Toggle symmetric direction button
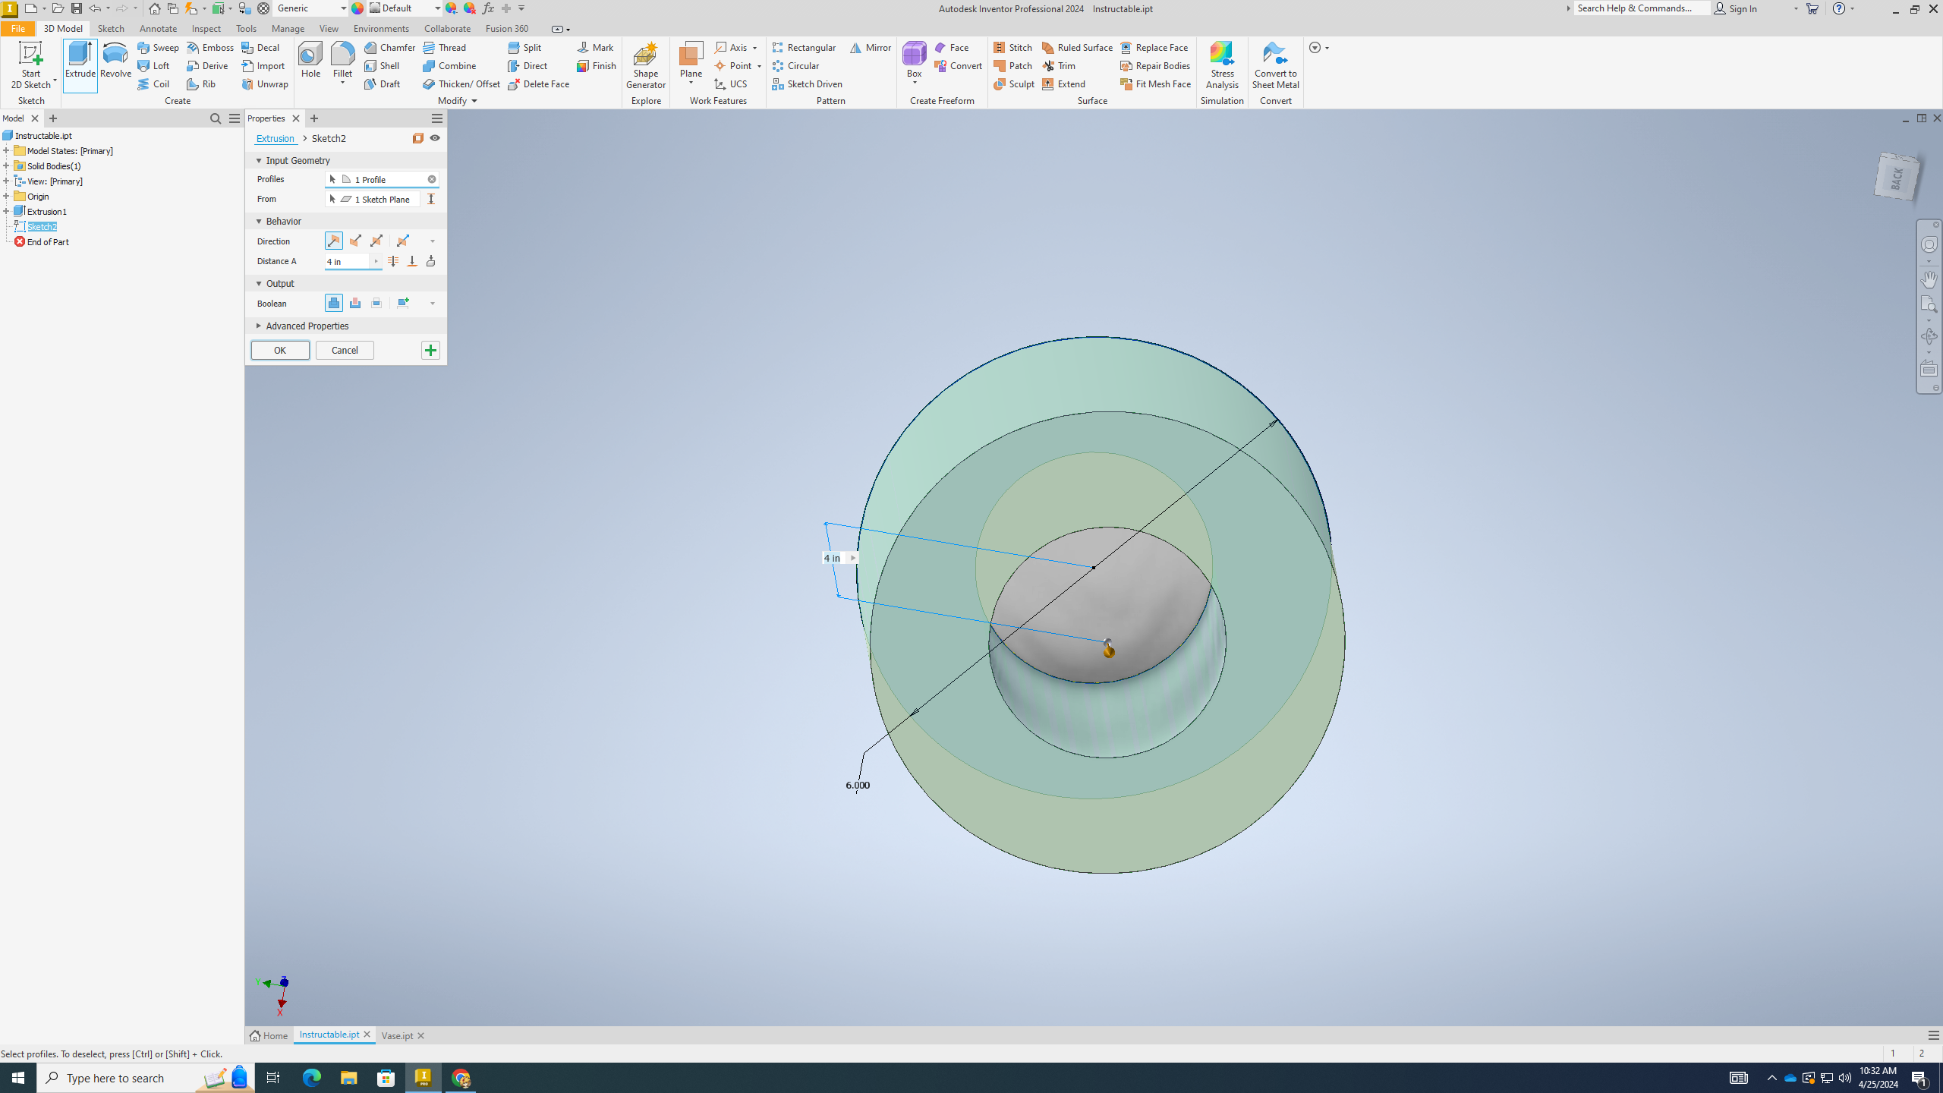The width and height of the screenshot is (1943, 1093). (376, 240)
